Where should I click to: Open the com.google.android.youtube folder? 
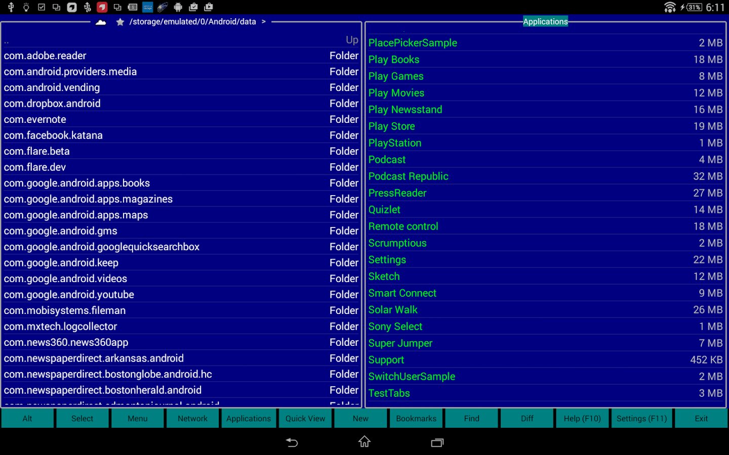[x=181, y=295]
